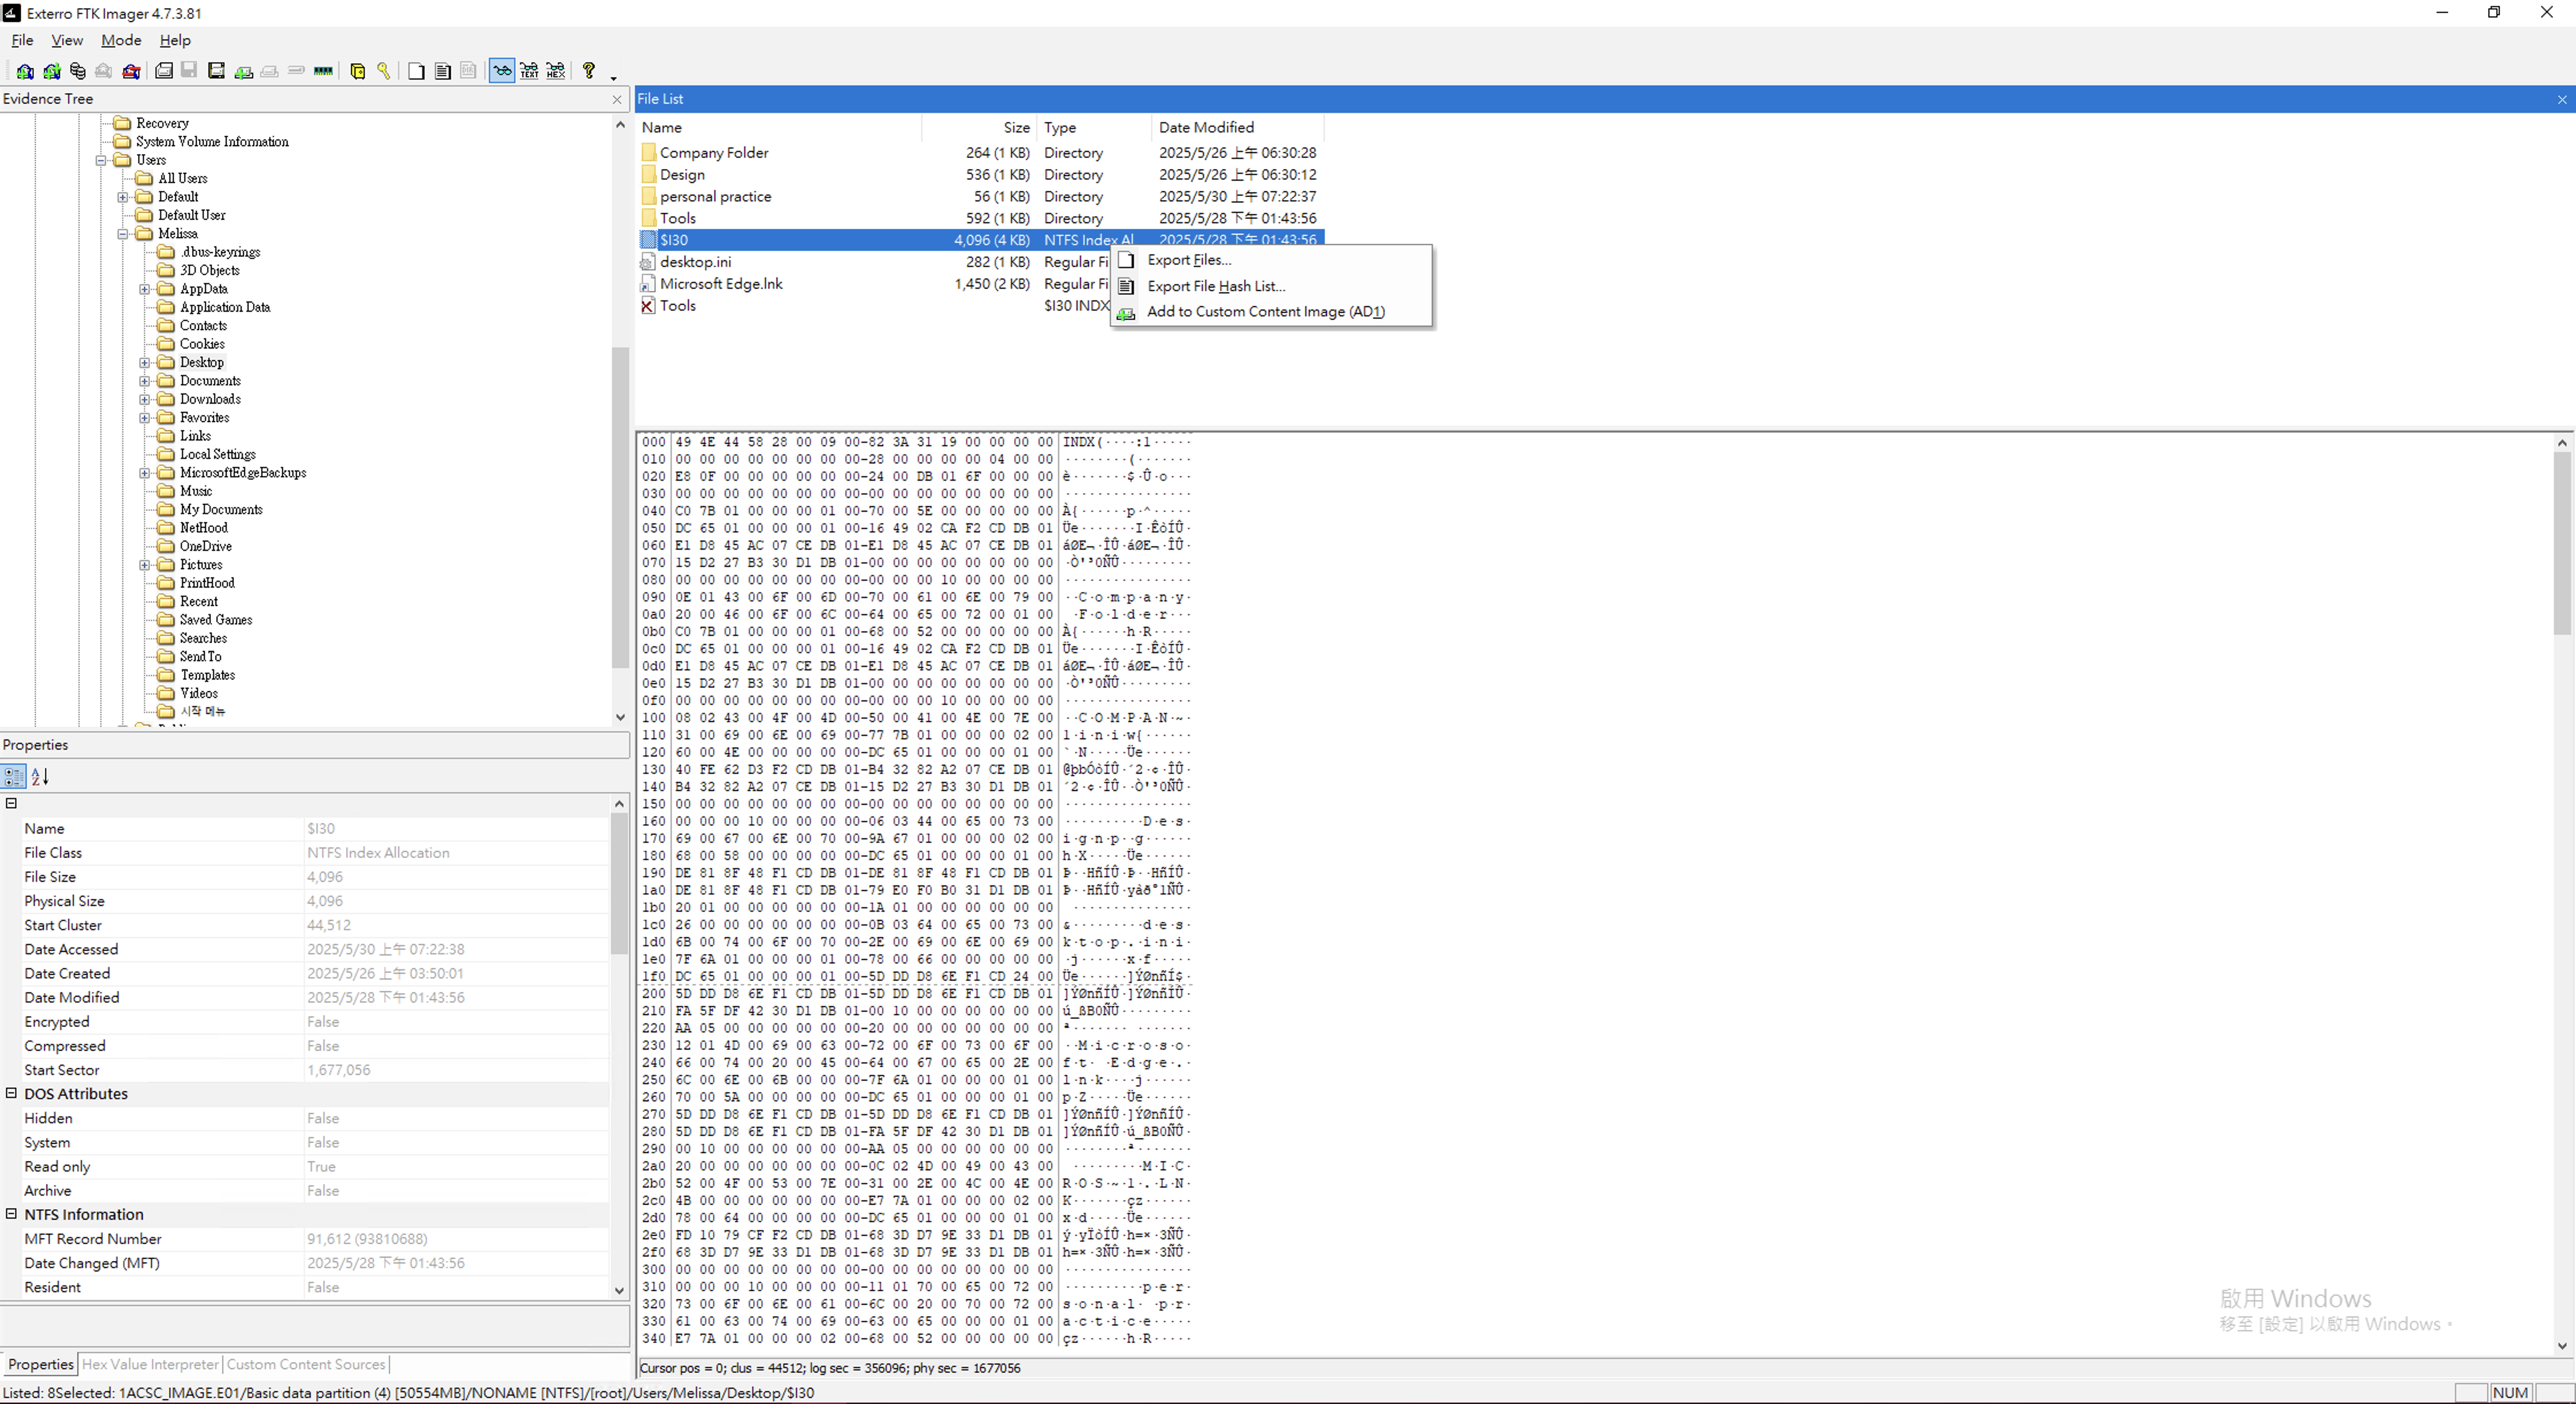Toggle automatic preview mode glasses icon
Image resolution: width=2576 pixels, height=1404 pixels.
click(502, 71)
